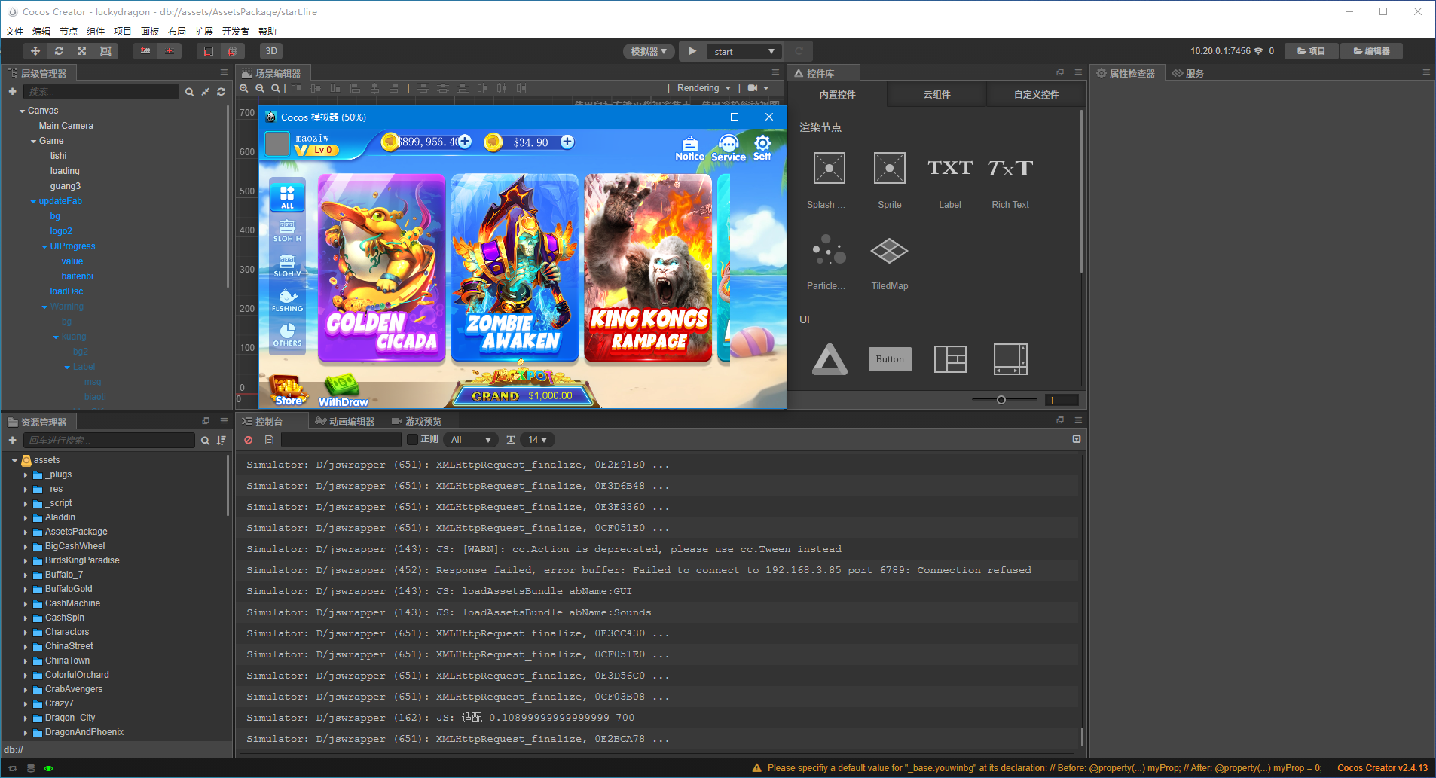Open console log type All dropdown
Screen dimensions: 1436x778
(471, 440)
